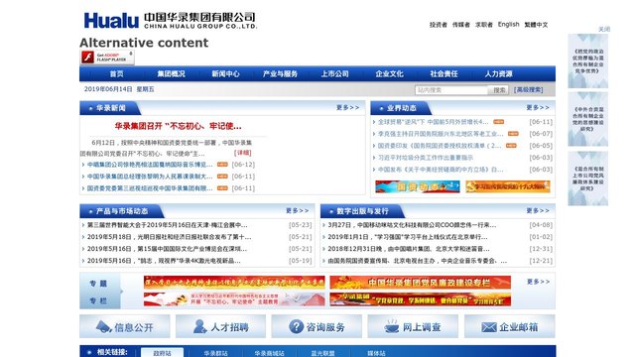Image resolution: width=635 pixels, height=357 pixels.
Task: Open 人力资源 menu item
Action: 498,74
